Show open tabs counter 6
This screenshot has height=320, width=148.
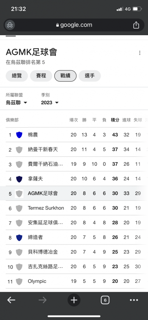(x=105, y=300)
